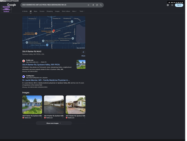Open the Short videos tab
The height and width of the screenshot is (141, 187).
pos(66,11)
